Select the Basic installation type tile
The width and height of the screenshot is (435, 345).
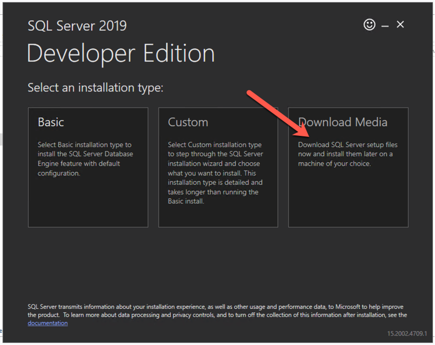88,167
